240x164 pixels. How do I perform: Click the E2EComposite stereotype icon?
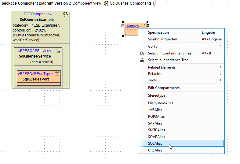point(65,14)
